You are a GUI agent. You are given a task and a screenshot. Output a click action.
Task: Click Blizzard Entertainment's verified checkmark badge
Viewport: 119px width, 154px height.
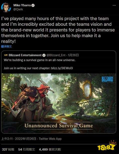[x=44, y=55]
